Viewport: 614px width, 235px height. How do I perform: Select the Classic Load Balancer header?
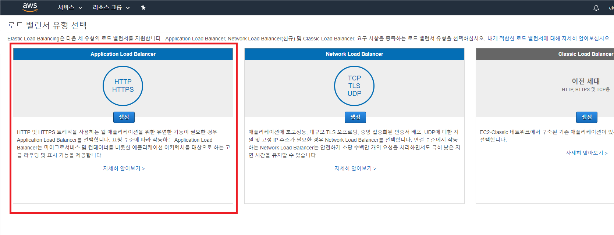[545, 54]
